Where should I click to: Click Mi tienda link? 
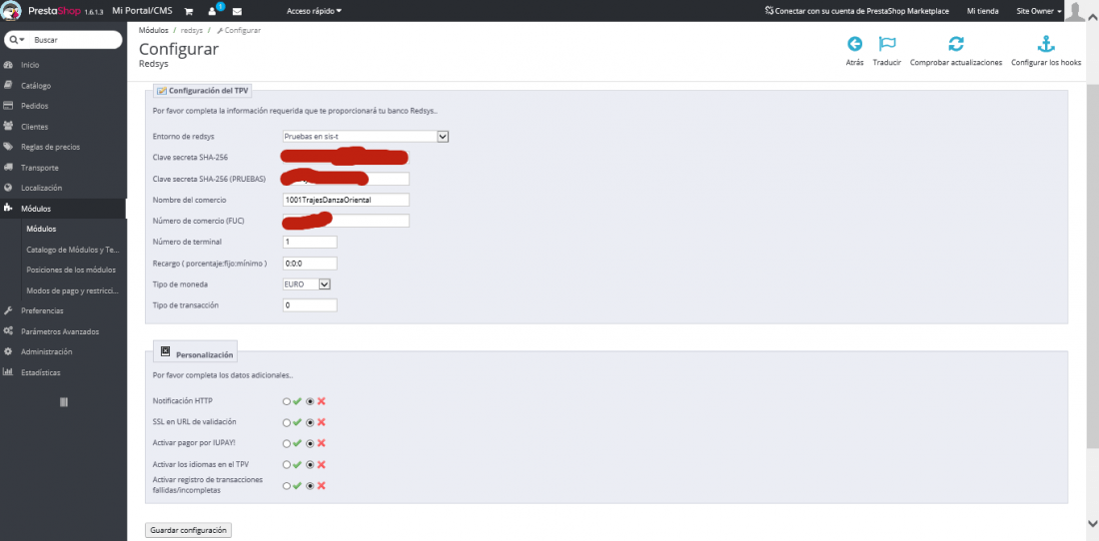(983, 11)
